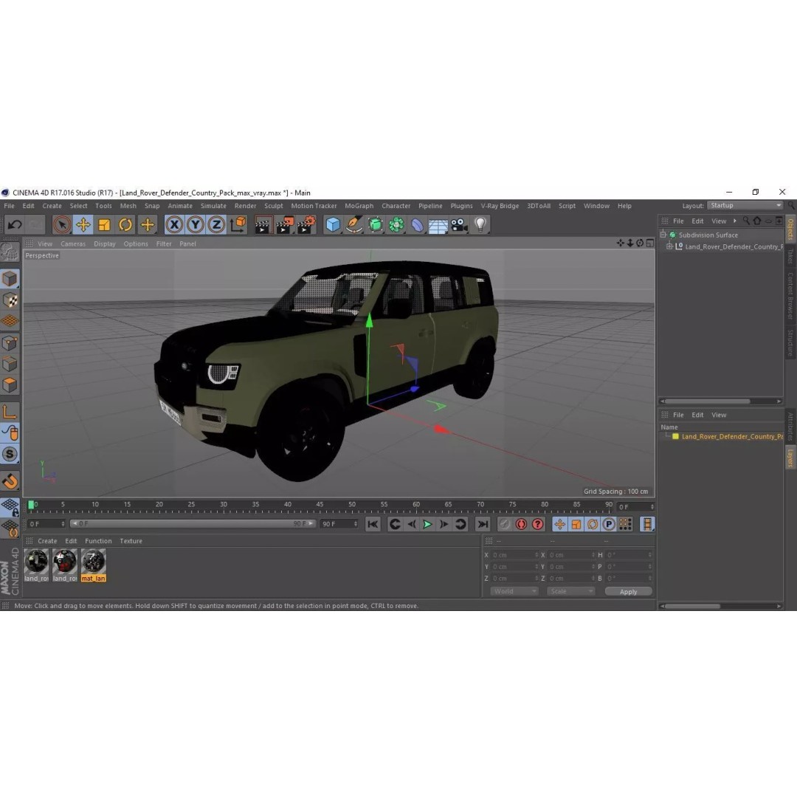Add Subdivision Surface generator icon
This screenshot has height=797, width=797.
coord(375,224)
